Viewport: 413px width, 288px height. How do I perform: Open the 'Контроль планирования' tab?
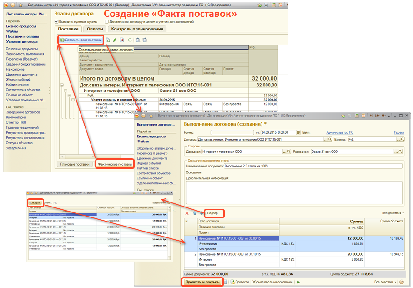(x=136, y=29)
